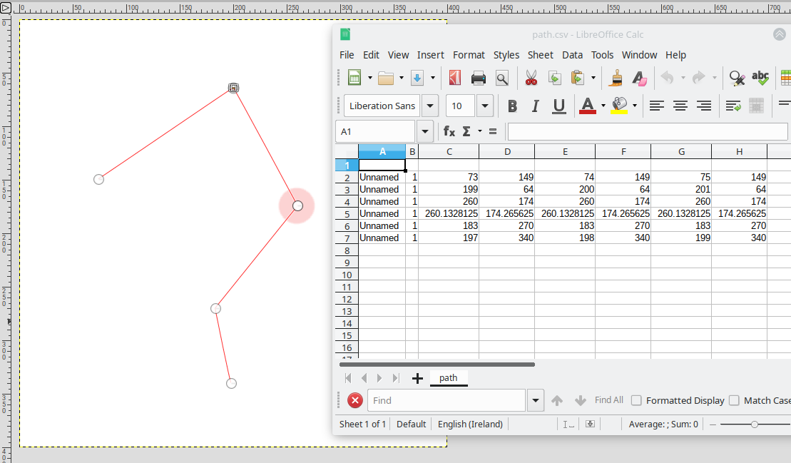Click the Find text field
The image size is (791, 463).
pyautogui.click(x=446, y=400)
